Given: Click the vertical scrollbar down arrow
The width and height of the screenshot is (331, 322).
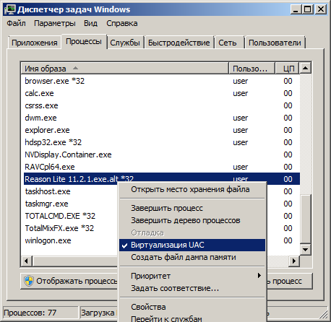Looking at the screenshot, I should point(306,249).
